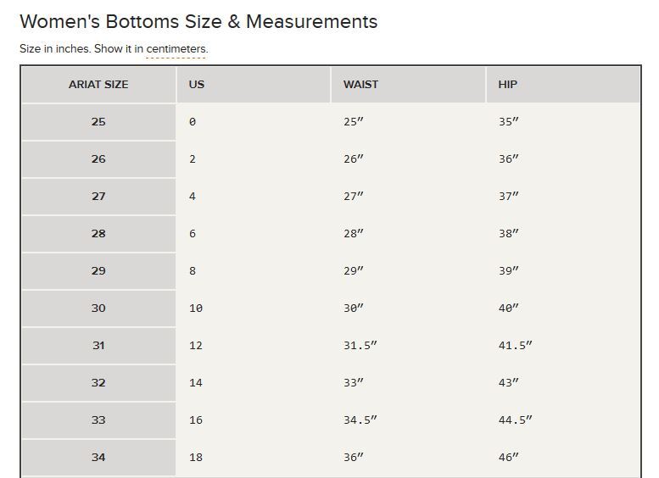This screenshot has height=478, width=659.
Task: Click the 46″ hip measurement cell
Action: point(563,458)
